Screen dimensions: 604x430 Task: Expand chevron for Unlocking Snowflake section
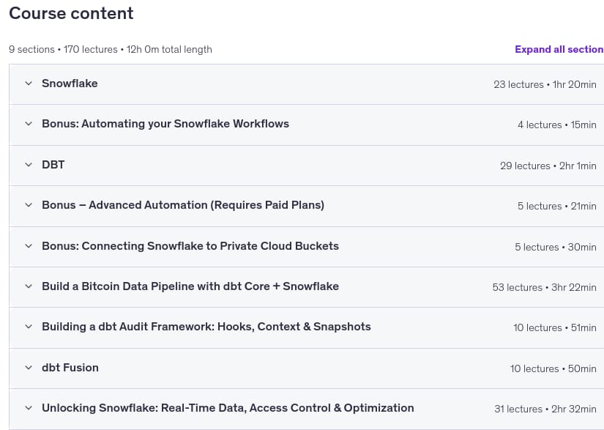[x=29, y=408]
